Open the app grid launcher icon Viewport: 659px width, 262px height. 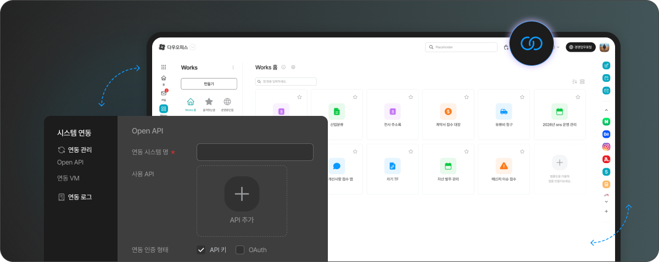(x=164, y=67)
